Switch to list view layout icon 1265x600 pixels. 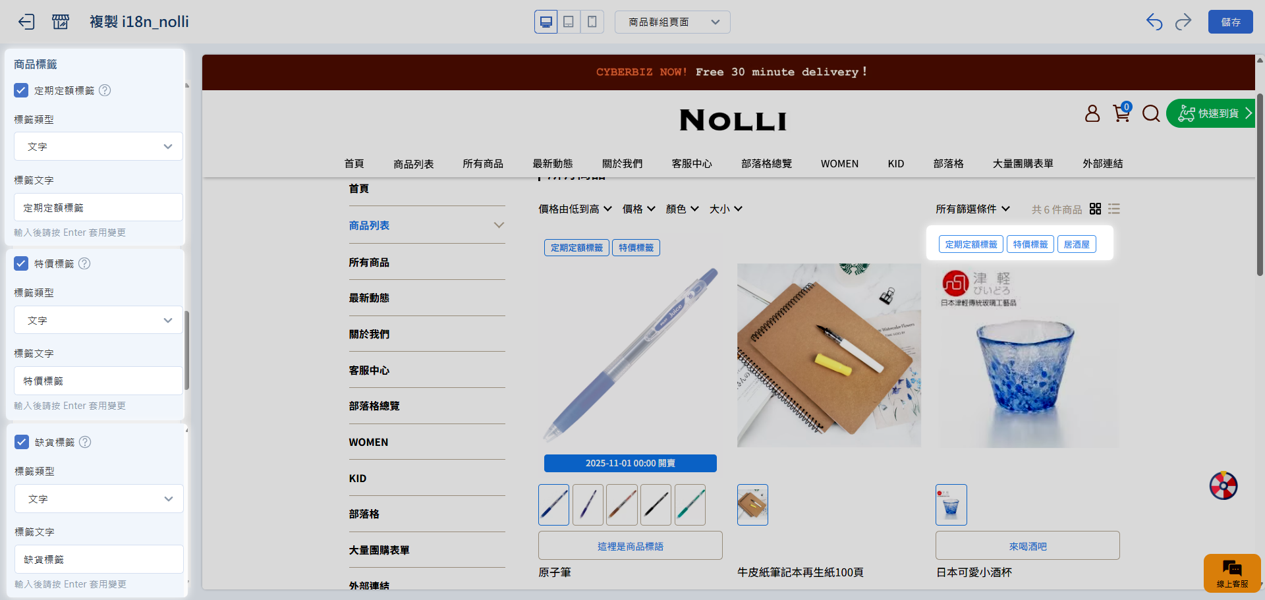point(1114,209)
